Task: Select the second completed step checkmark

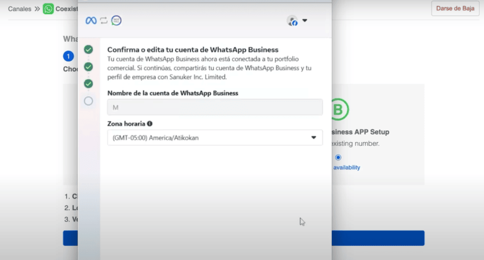Action: point(88,67)
